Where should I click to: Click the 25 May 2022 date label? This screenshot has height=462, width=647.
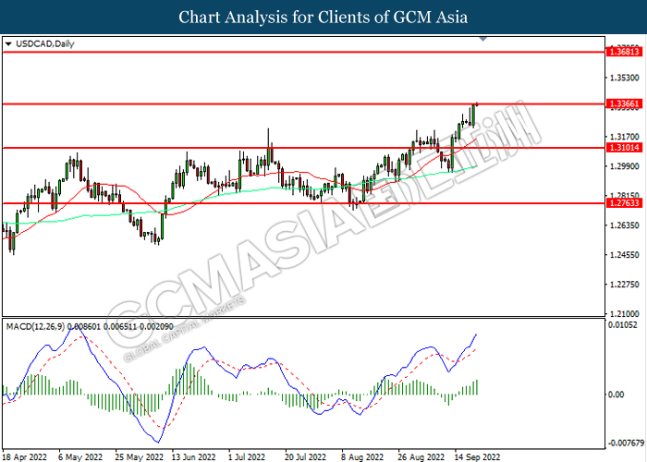click(x=139, y=456)
